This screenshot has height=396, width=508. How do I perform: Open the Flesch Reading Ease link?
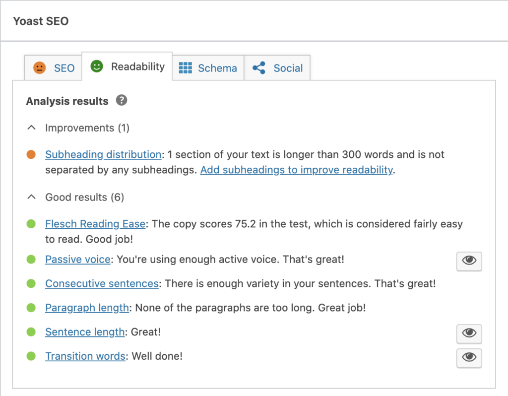click(x=95, y=224)
